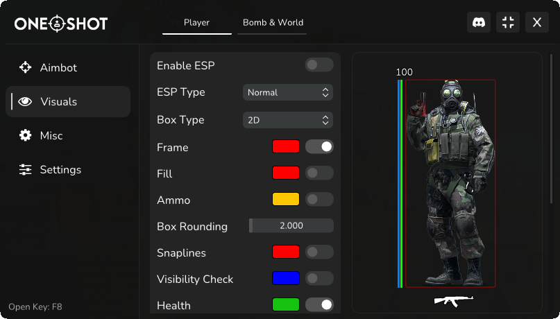The height and width of the screenshot is (319, 560).
Task: Turn off the Frame toggle
Action: point(319,146)
